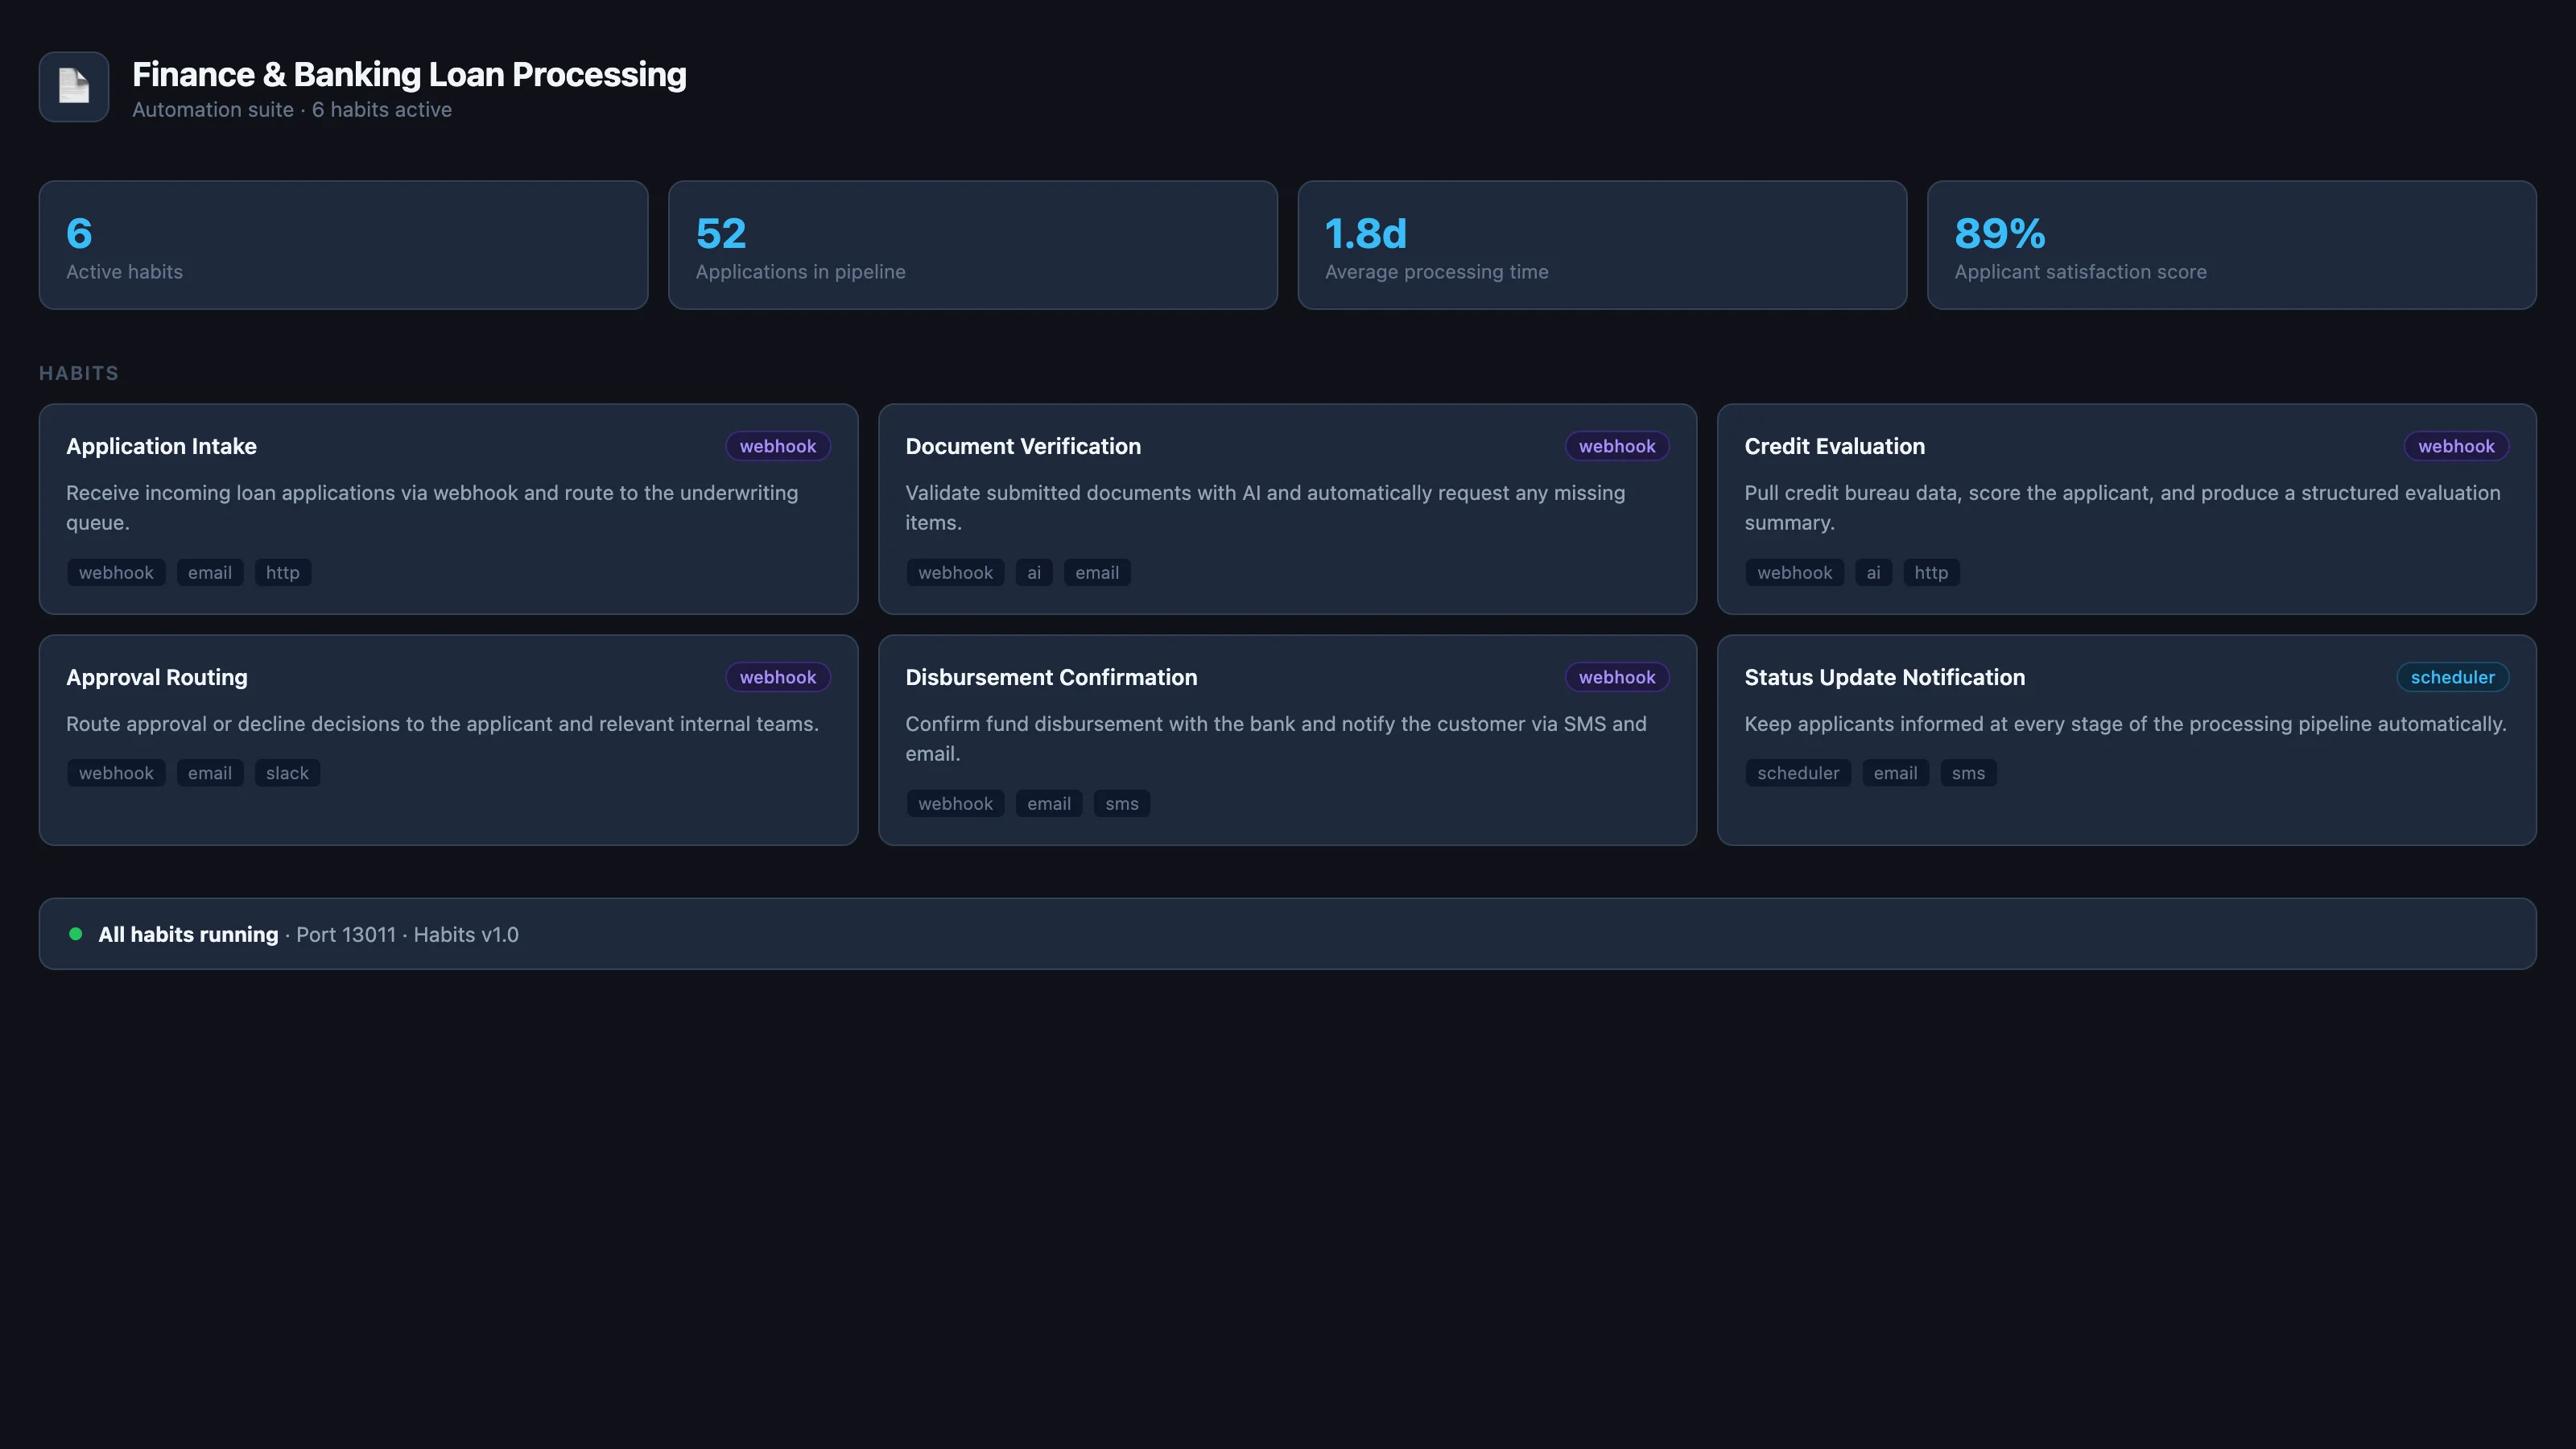The width and height of the screenshot is (2576, 1449).
Task: Click the 'Average processing time' label
Action: (x=1436, y=272)
